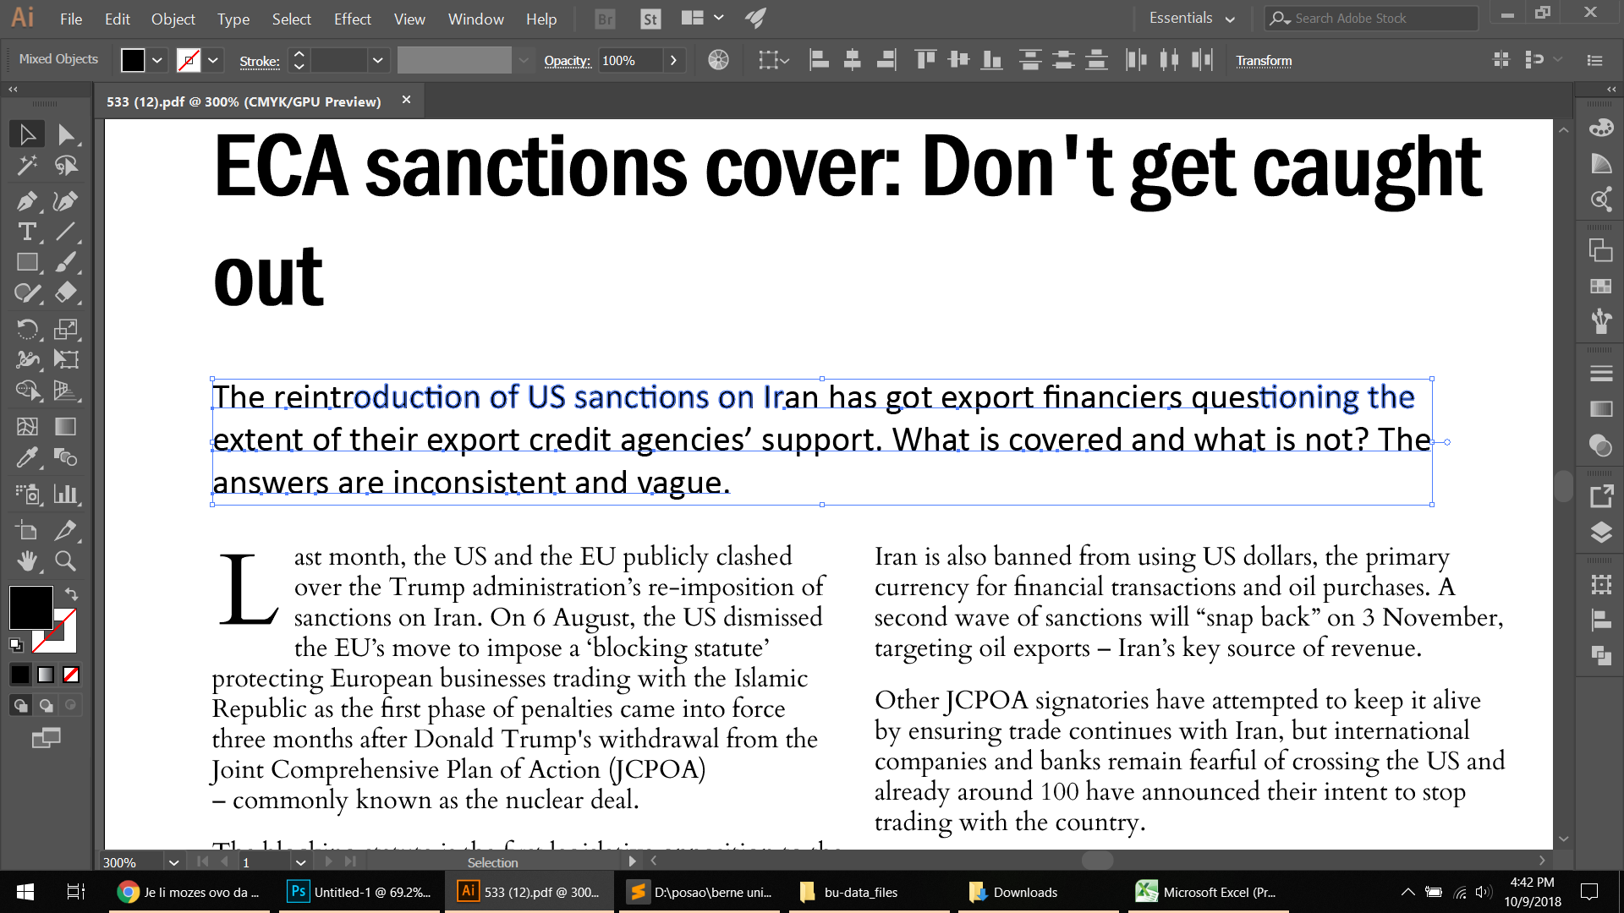The height and width of the screenshot is (913, 1624).
Task: Set paint mode to None
Action: tap(71, 675)
